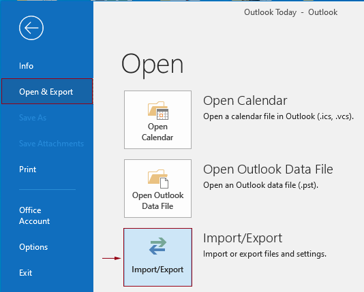Open the Print page
364x292 pixels.
point(28,169)
